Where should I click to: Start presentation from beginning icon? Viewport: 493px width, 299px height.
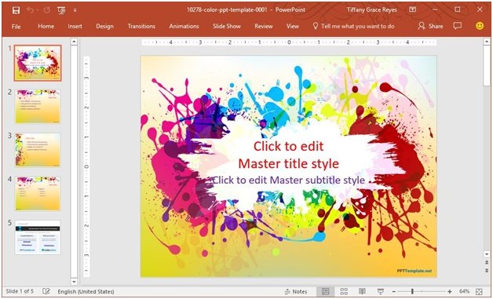61,10
